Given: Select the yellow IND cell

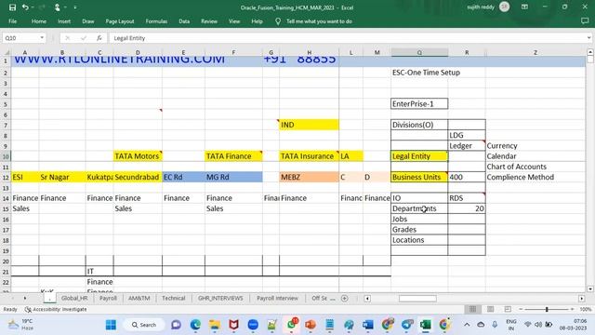Looking at the screenshot, I should [309, 125].
